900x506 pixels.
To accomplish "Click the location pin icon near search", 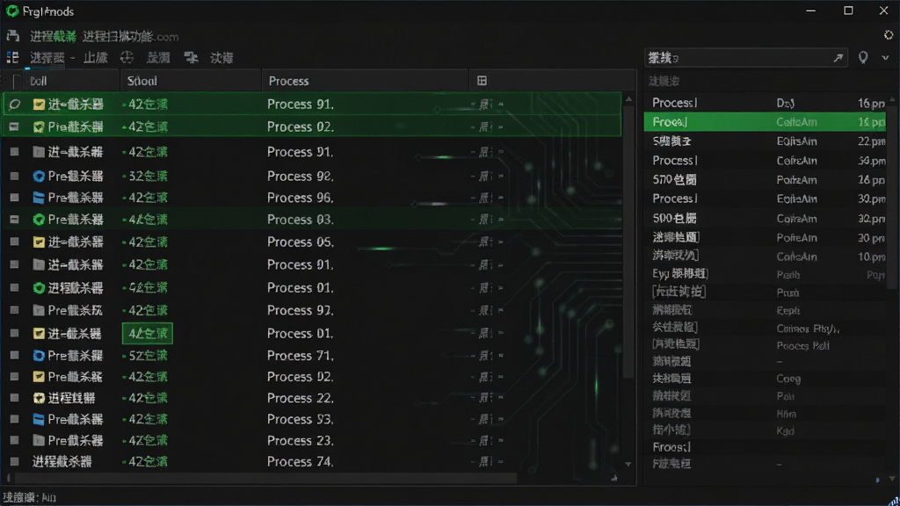I will 863,57.
